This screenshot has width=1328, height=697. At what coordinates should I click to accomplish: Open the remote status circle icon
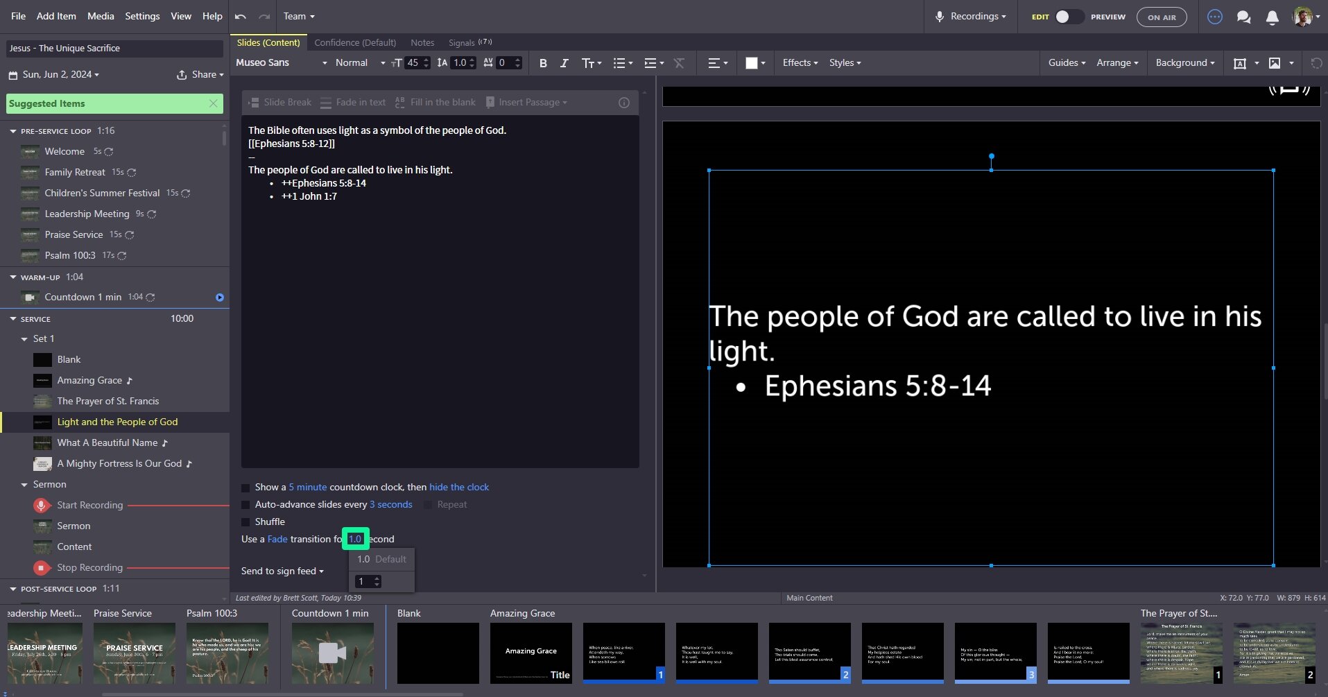coord(1215,17)
